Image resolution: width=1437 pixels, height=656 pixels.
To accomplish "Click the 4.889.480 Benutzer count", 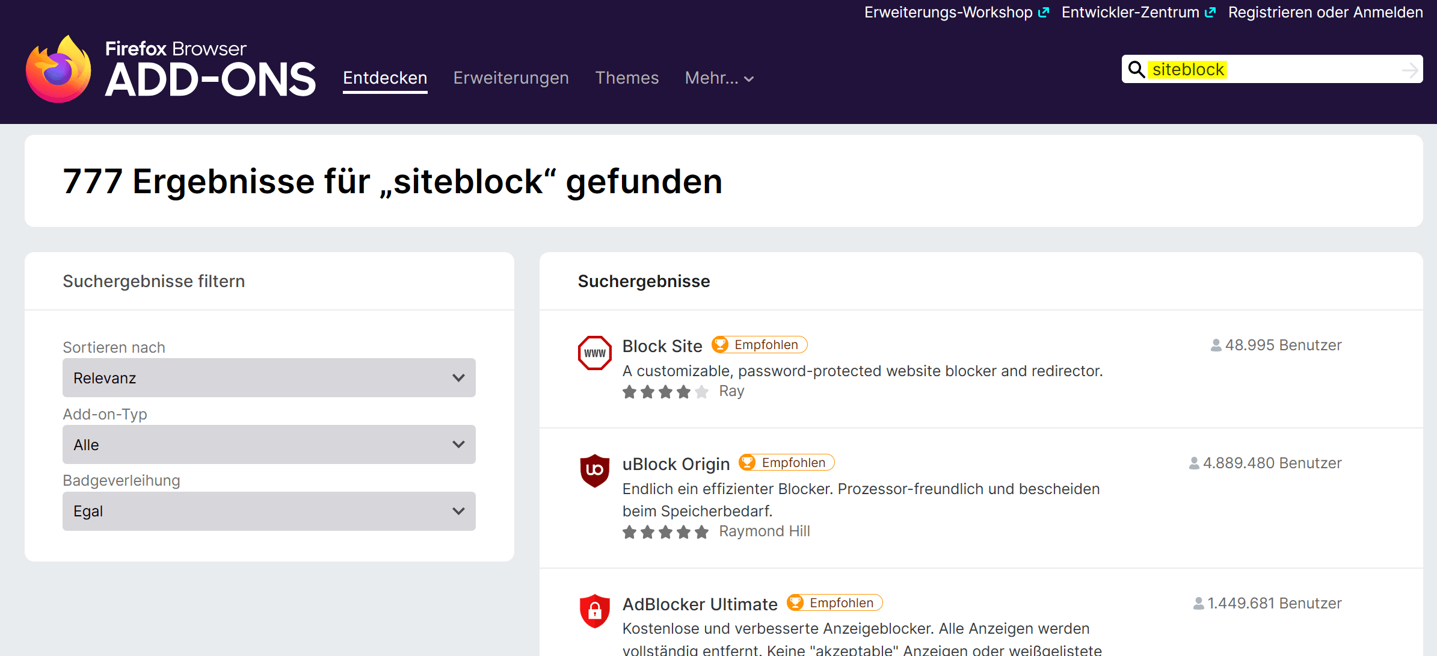I will tap(1272, 463).
